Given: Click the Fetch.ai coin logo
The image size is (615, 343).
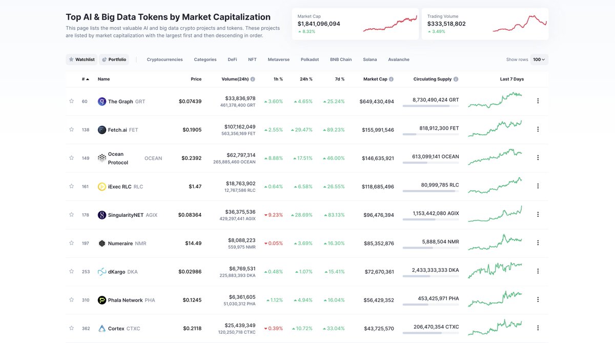Looking at the screenshot, I should coord(102,130).
